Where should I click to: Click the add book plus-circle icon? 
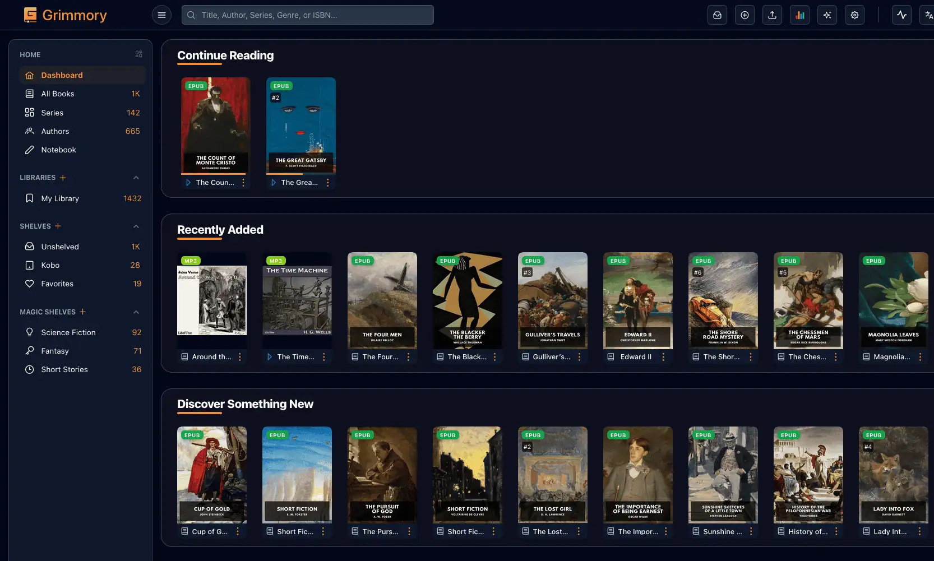(x=745, y=15)
